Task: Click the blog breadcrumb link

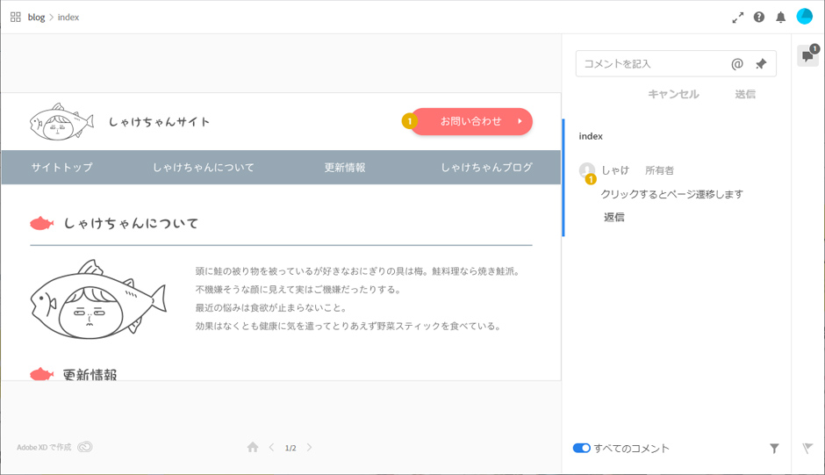Action: point(36,18)
